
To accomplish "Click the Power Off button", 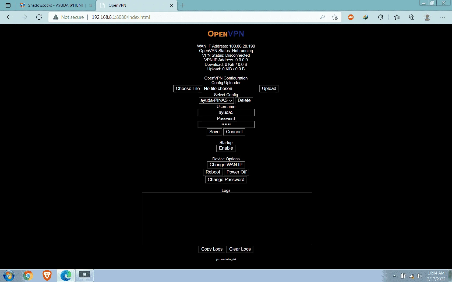I will [236, 172].
